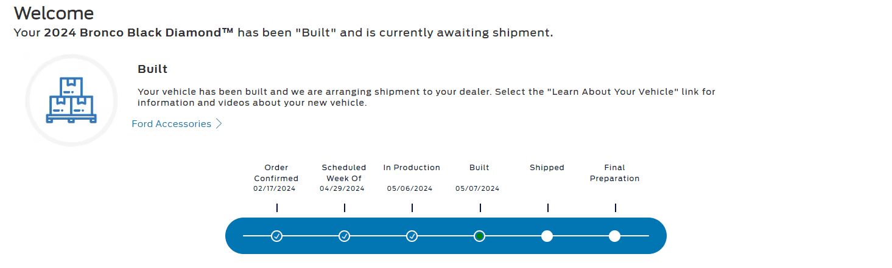The height and width of the screenshot is (268, 892).
Task: Select the white Final Preparation step circle
Action: point(614,236)
